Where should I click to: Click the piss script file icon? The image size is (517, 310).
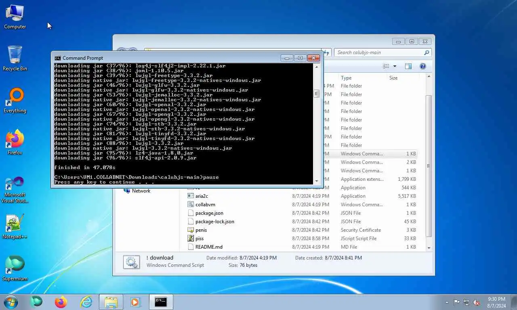tap(191, 238)
